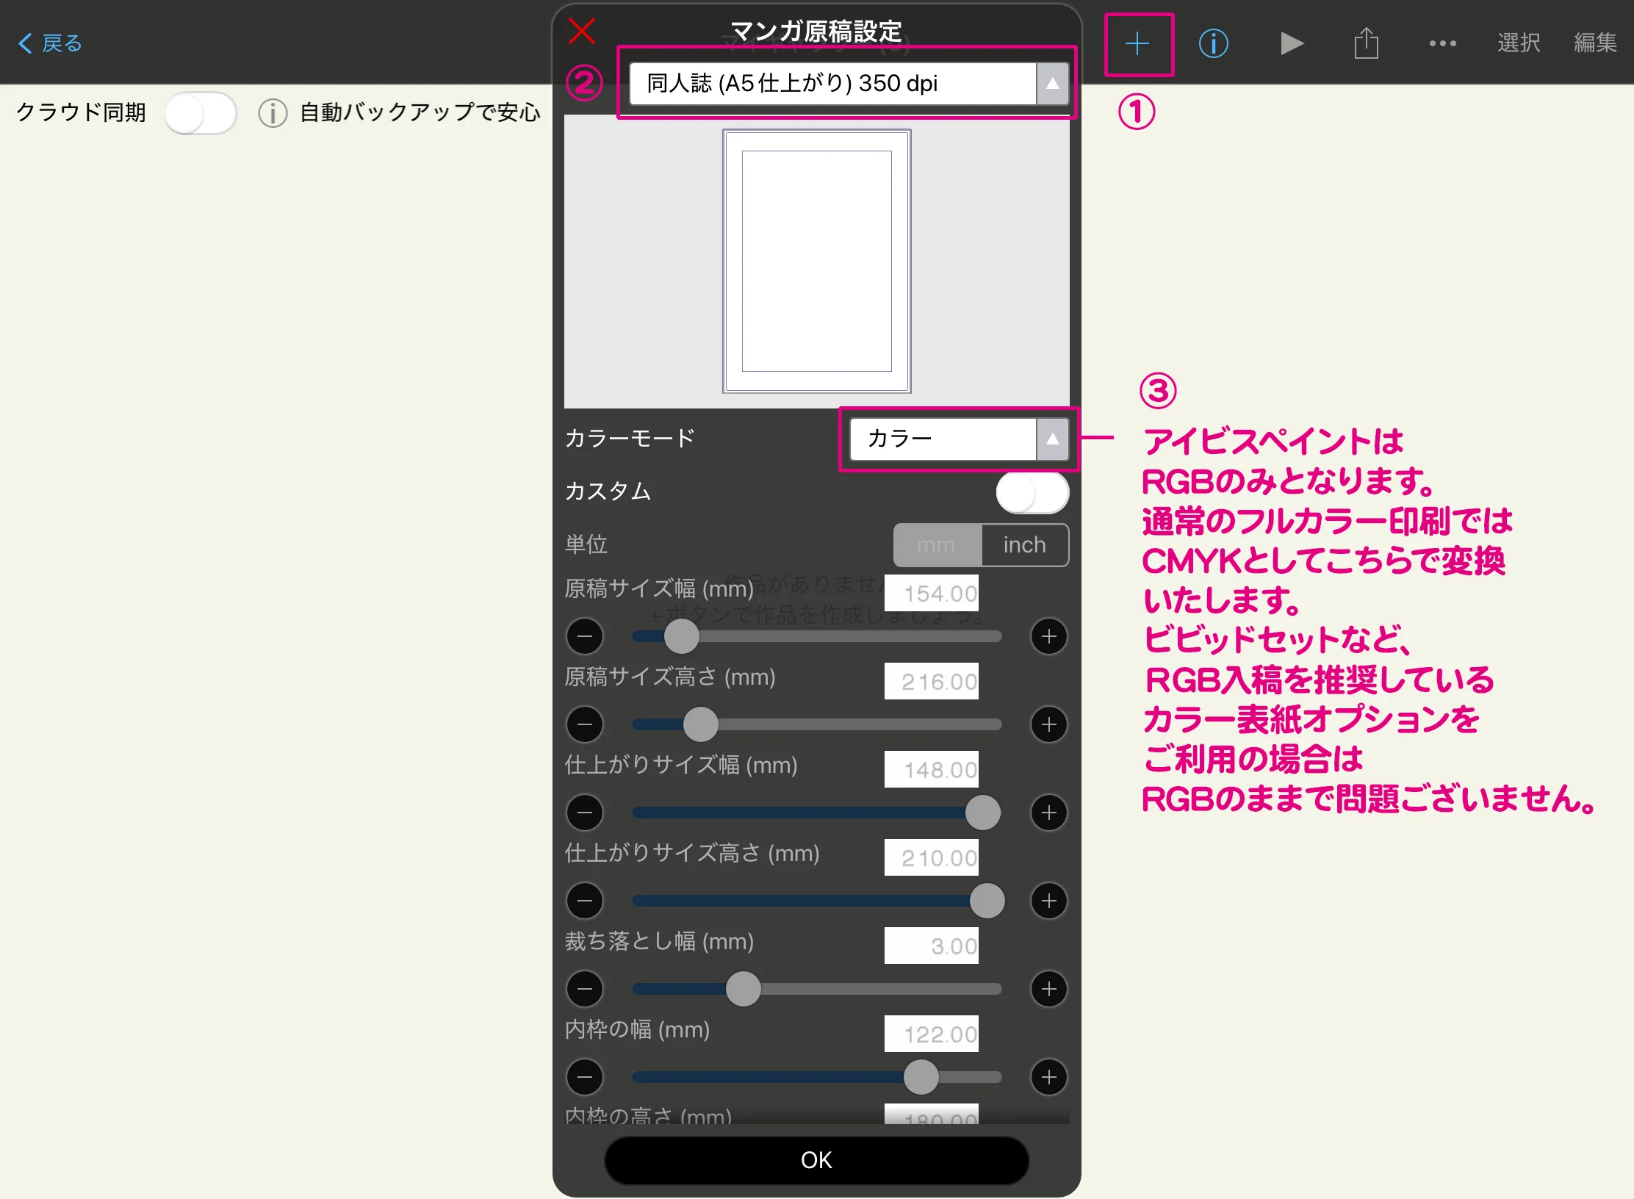Close manga settings with the red X
1634x1199 pixels.
582,32
